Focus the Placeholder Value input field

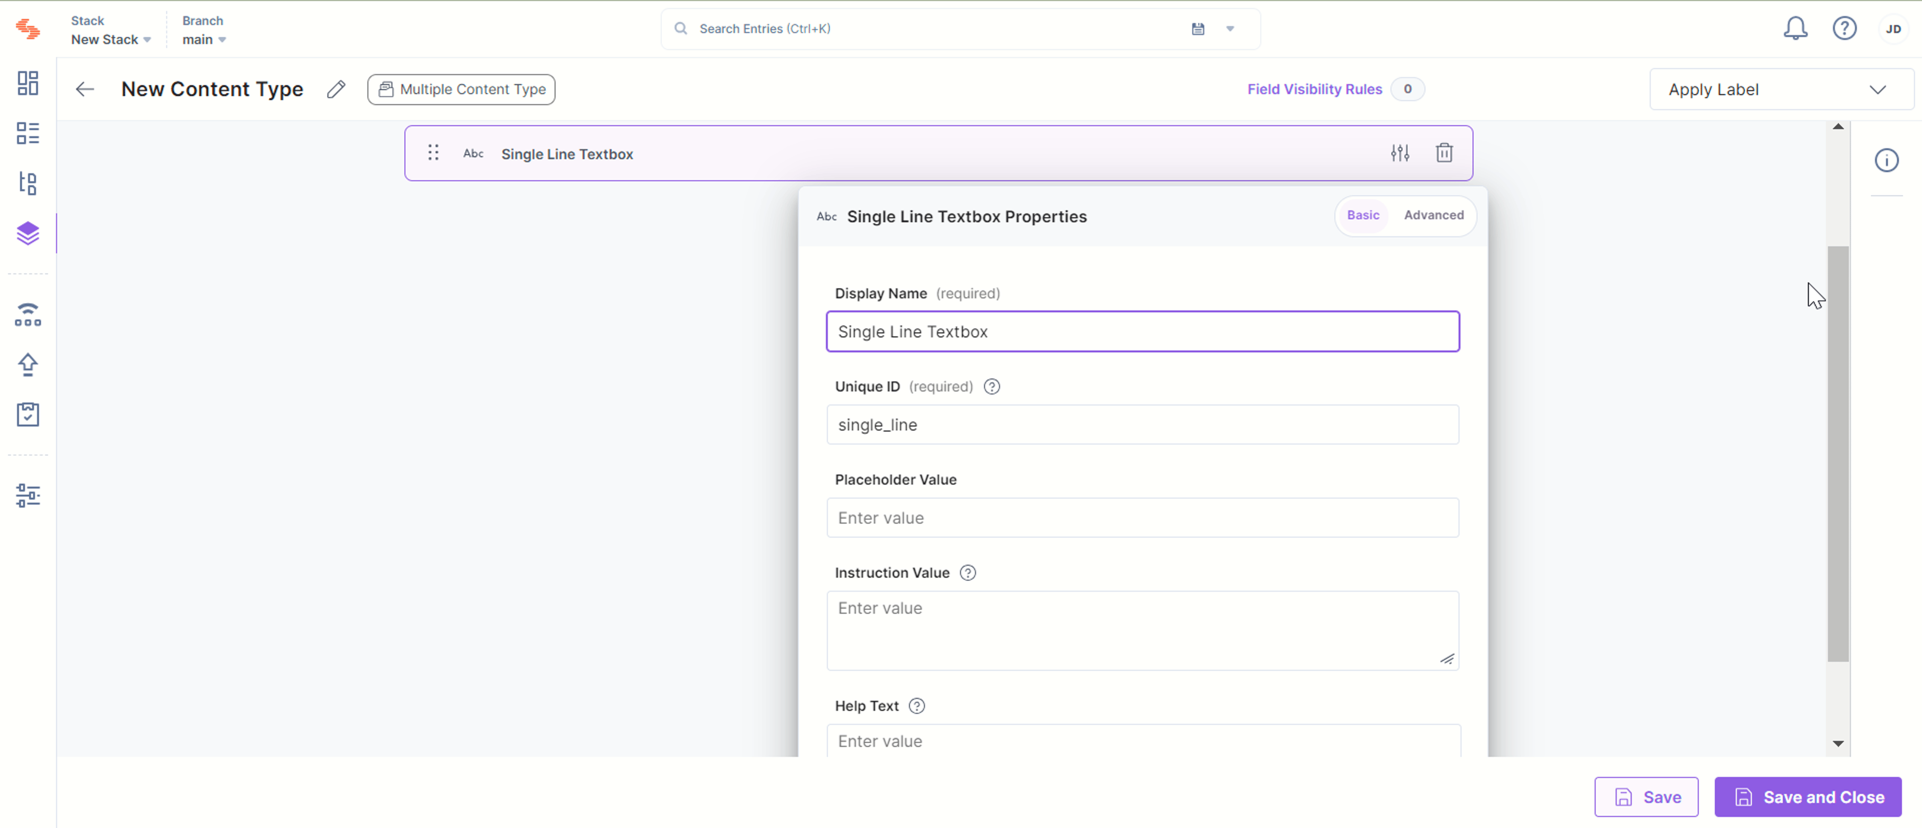[1142, 519]
